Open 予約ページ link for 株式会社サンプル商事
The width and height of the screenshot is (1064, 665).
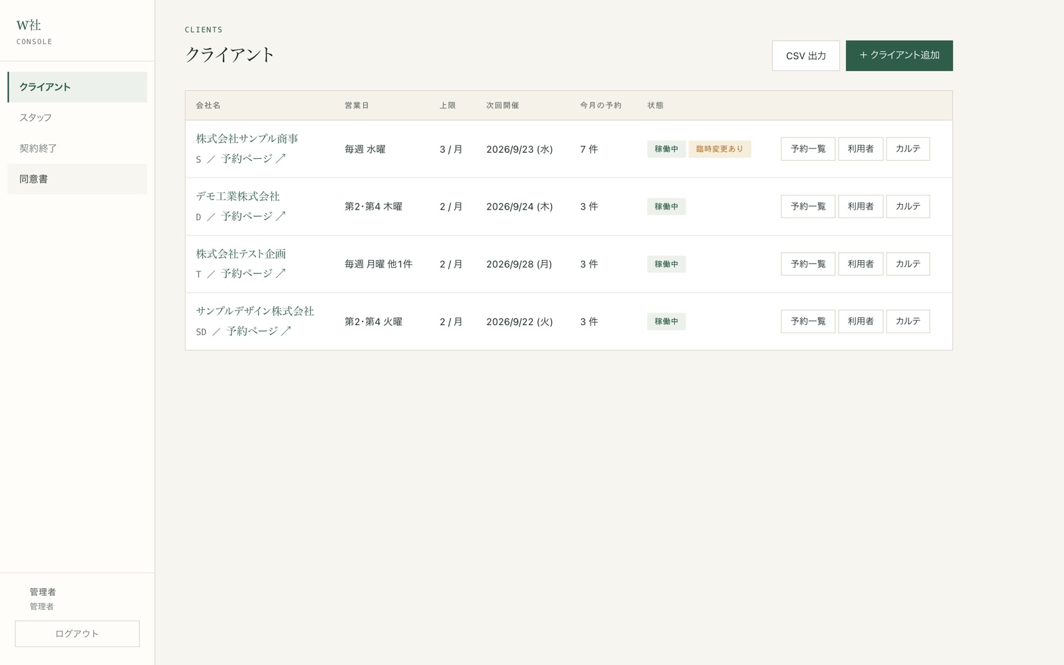[x=253, y=159]
